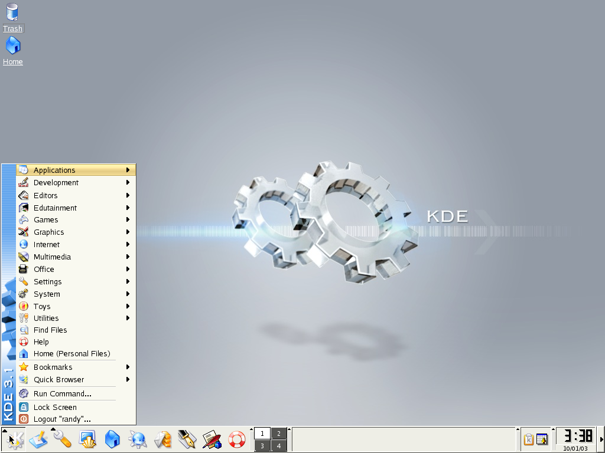605x453 pixels.
Task: Expand the Edutainment submenu
Action: 76,208
